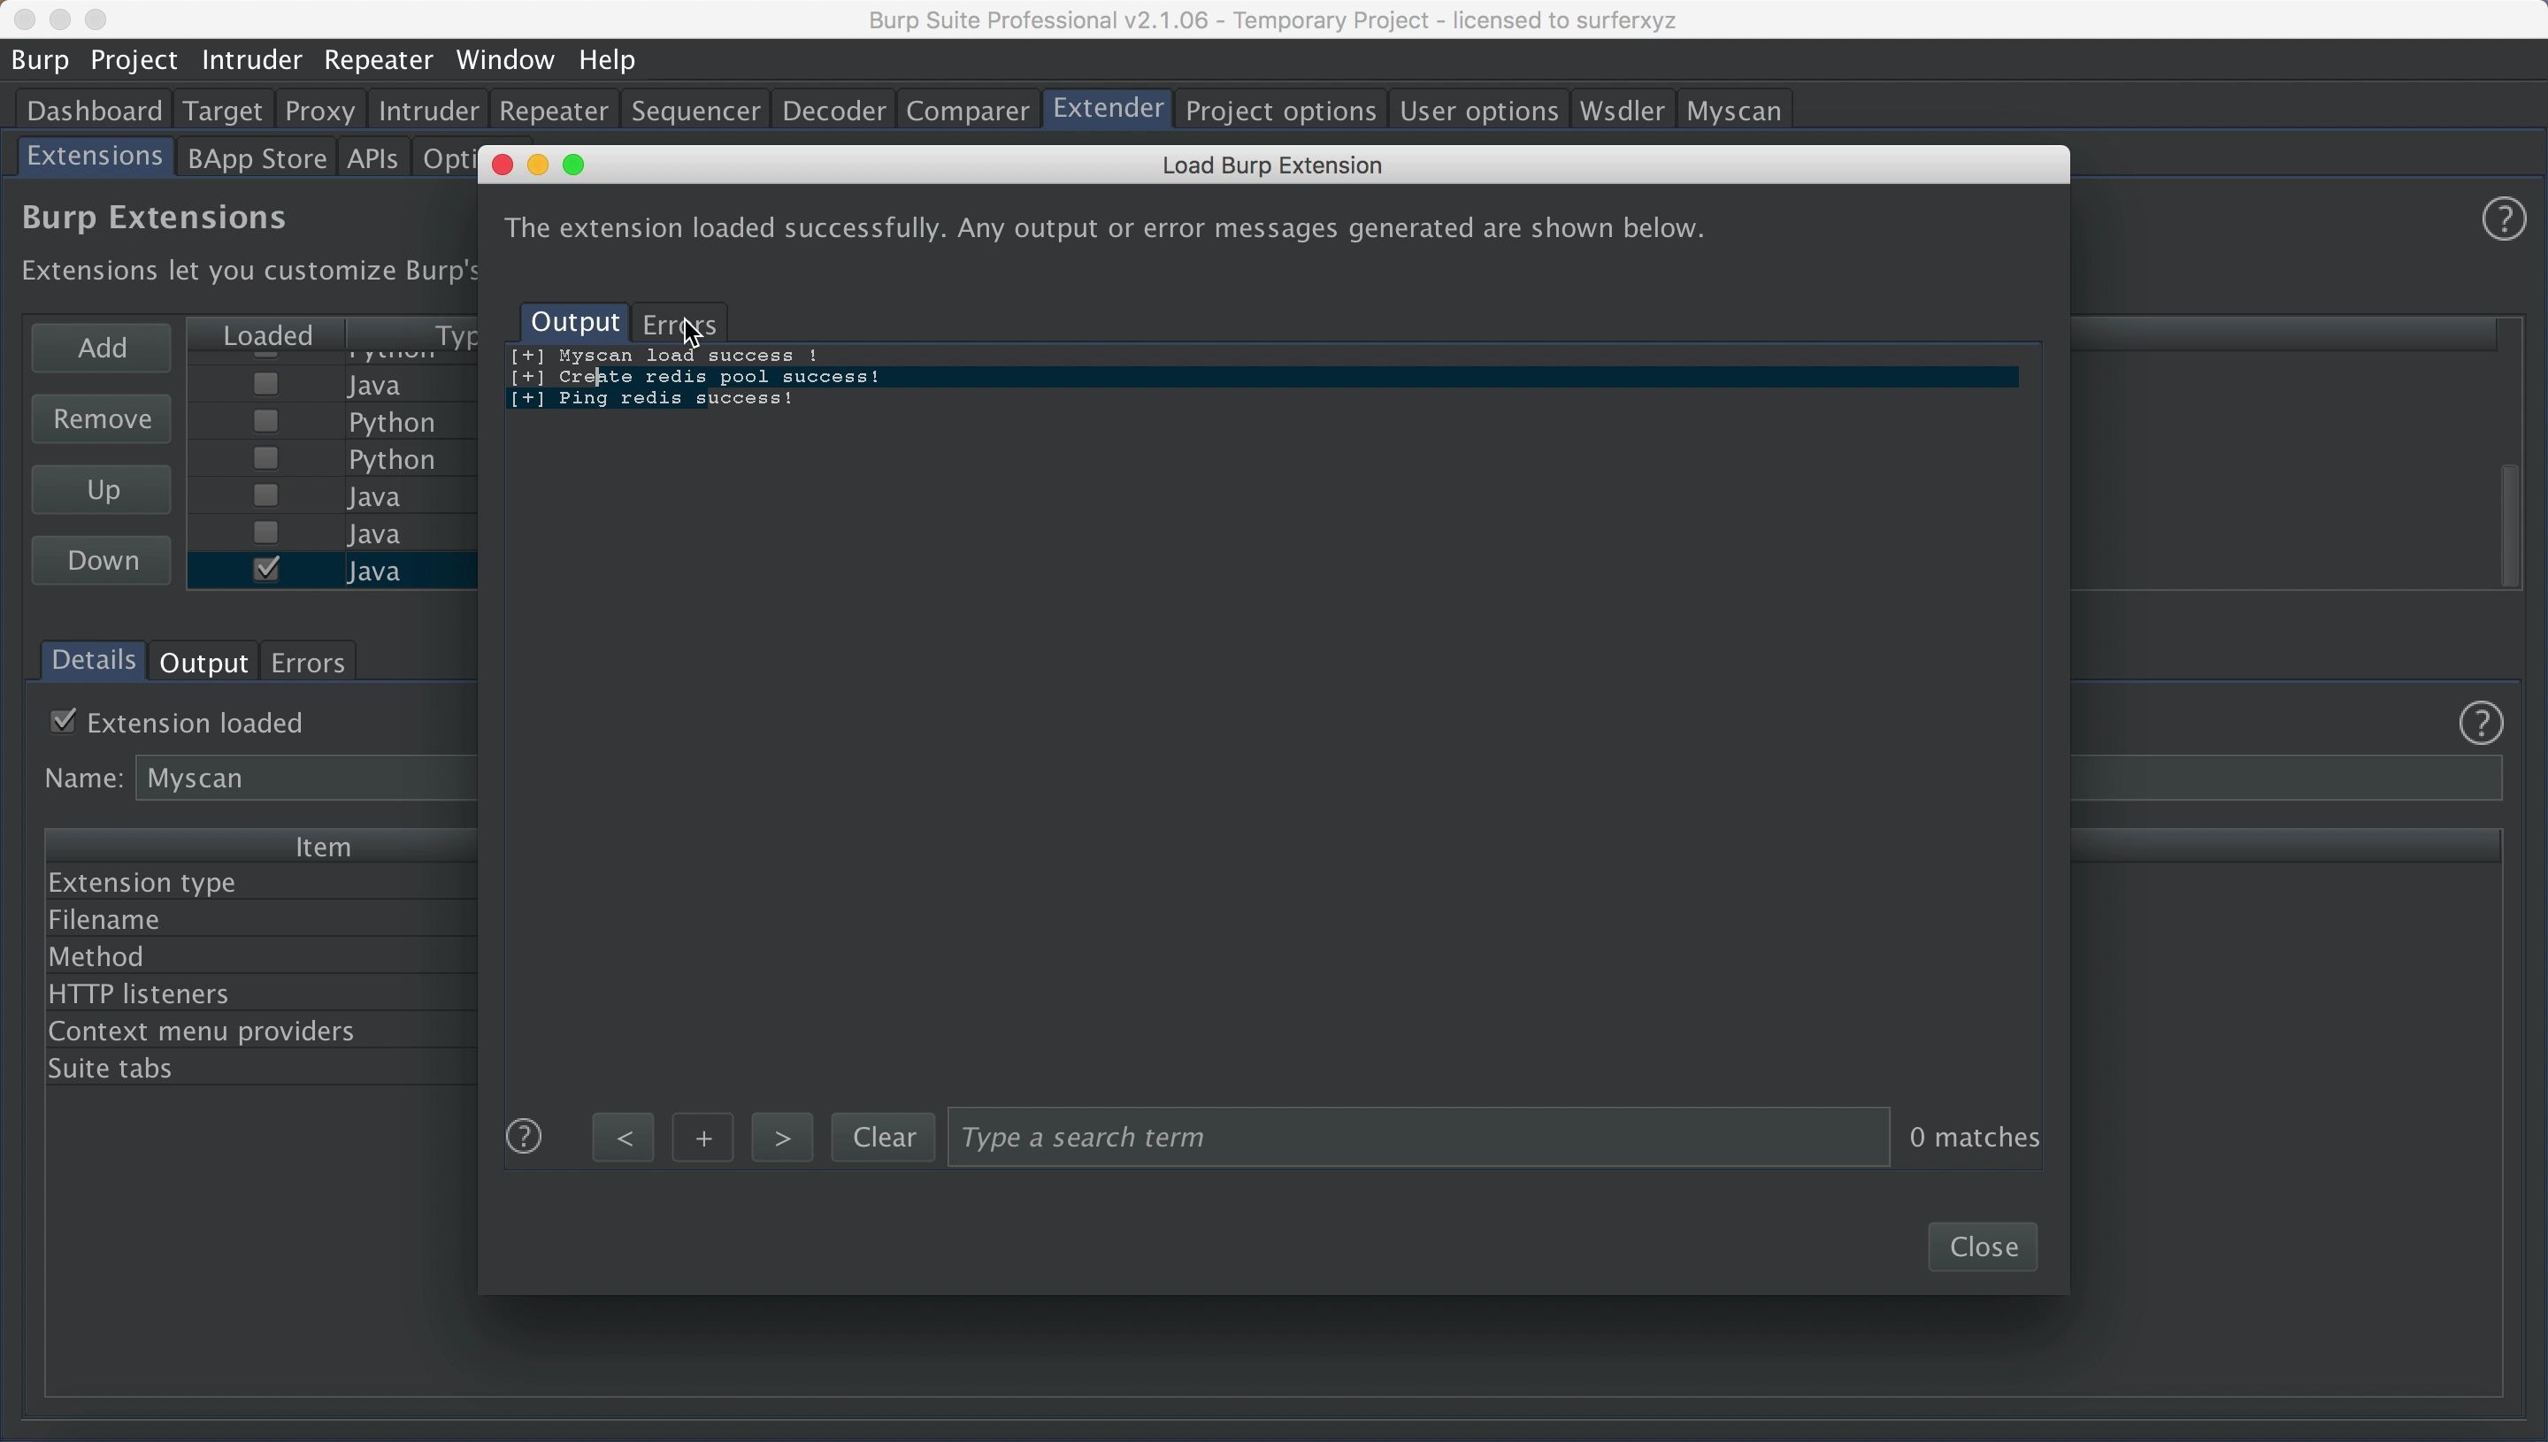Go to previous search match arrow
This screenshot has width=2548, height=1442.
[623, 1138]
